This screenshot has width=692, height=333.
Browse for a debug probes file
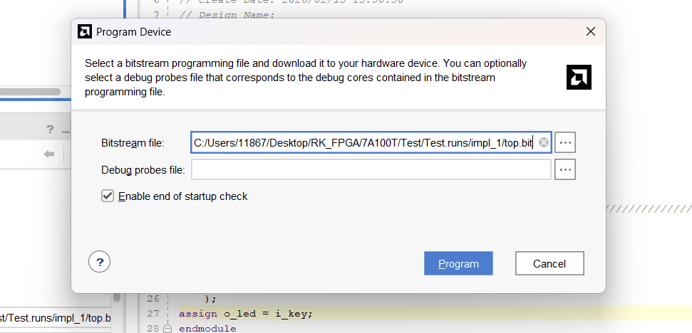coord(565,169)
